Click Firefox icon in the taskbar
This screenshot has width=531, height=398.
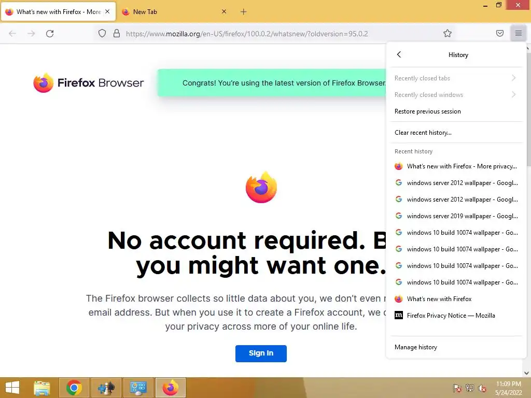[x=170, y=388]
